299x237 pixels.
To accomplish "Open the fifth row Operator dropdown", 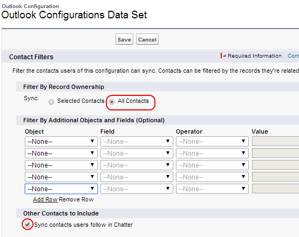I will [x=212, y=189].
